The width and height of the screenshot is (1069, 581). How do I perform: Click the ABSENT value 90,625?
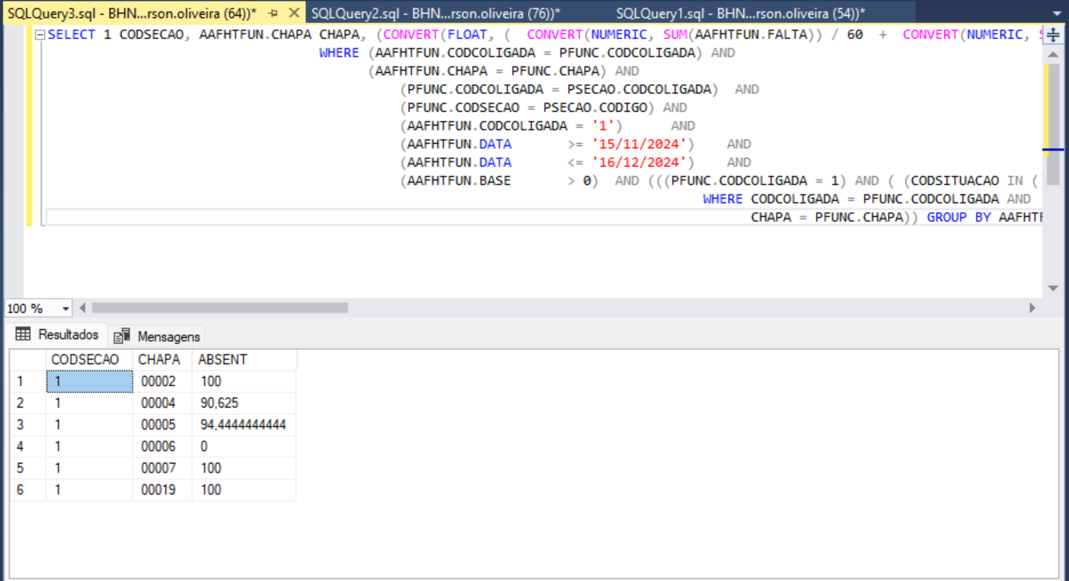[243, 403]
